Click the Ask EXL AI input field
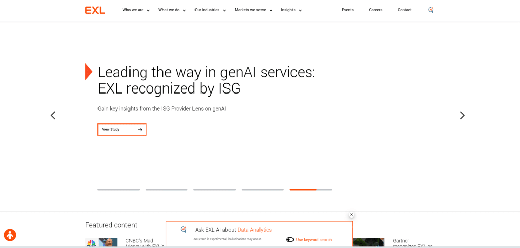 click(261, 230)
